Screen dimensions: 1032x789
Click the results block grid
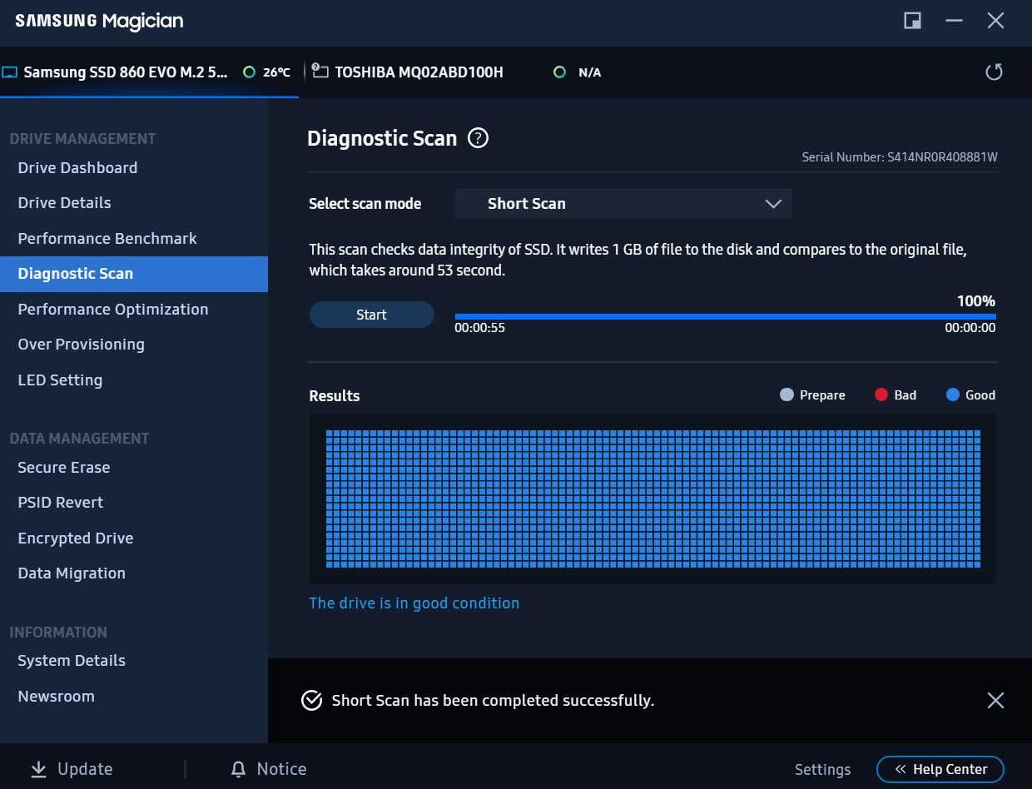point(652,499)
